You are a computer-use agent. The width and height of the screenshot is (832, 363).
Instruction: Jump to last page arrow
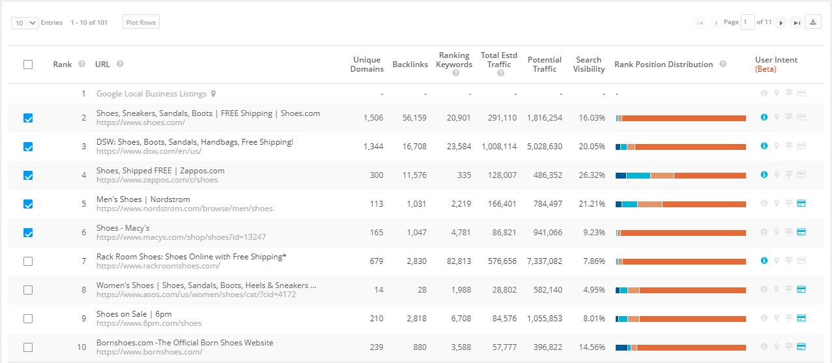(796, 23)
